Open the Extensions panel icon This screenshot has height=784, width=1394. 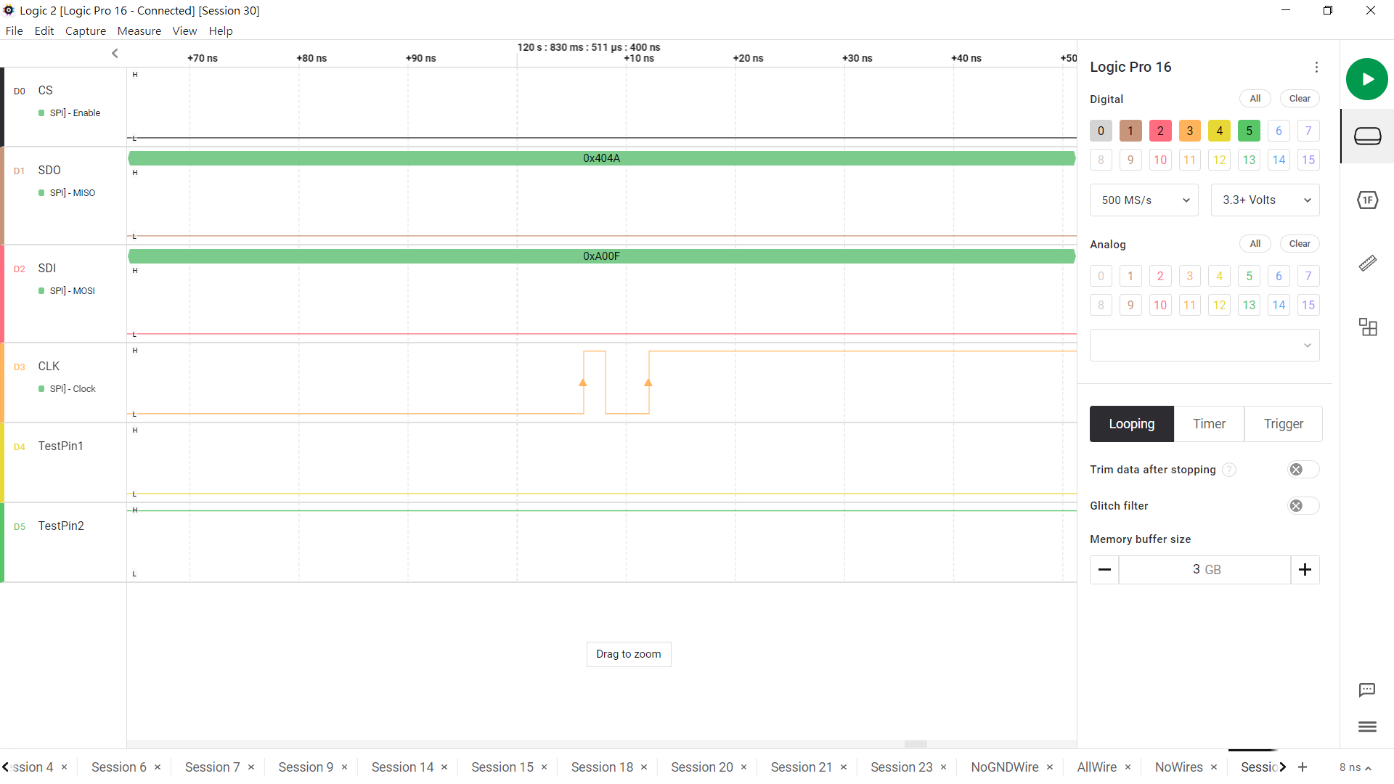click(x=1367, y=327)
